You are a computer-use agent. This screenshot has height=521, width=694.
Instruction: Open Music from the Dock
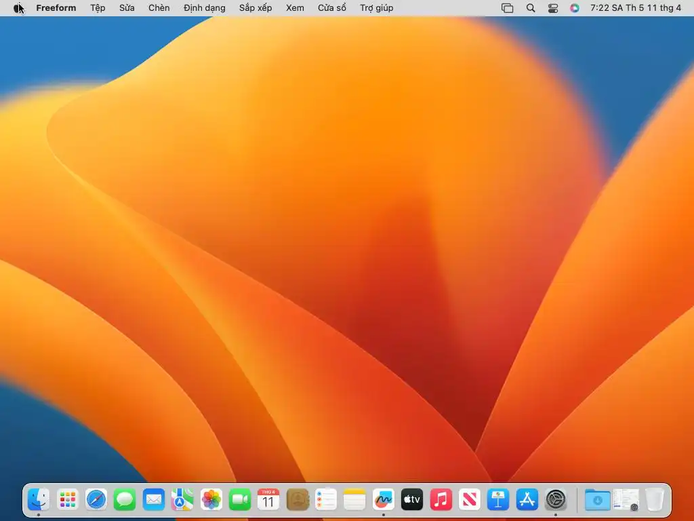click(x=441, y=500)
